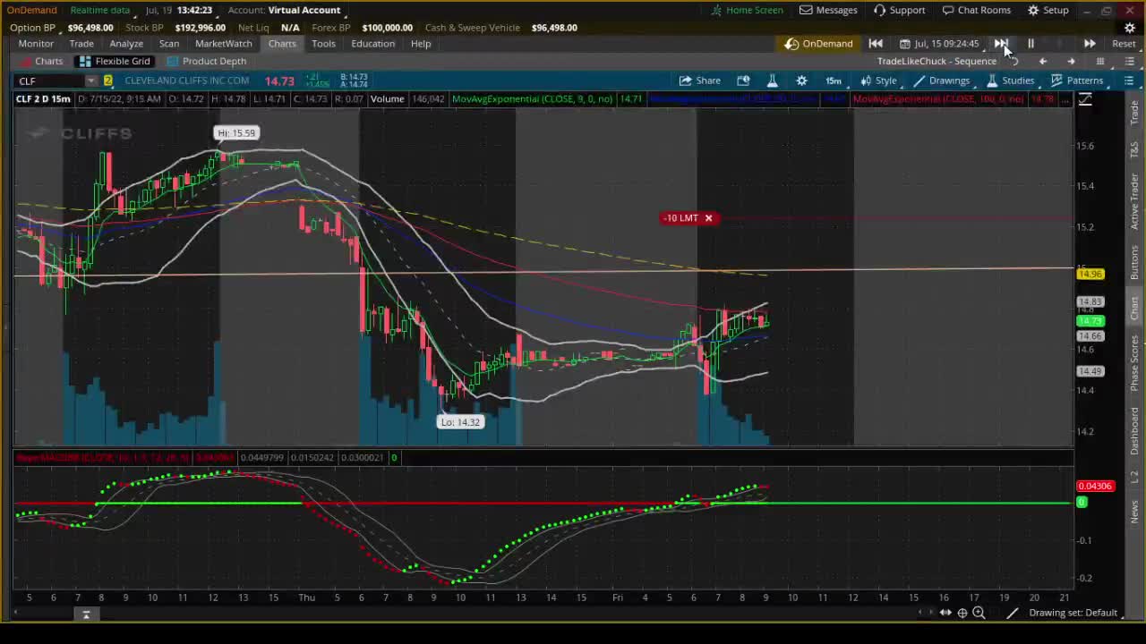Image resolution: width=1146 pixels, height=644 pixels.
Task: Open the chart snapshot icon next to Share
Action: click(x=743, y=80)
